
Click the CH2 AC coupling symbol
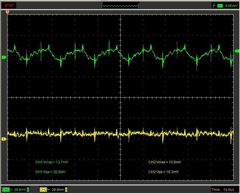tap(49, 190)
